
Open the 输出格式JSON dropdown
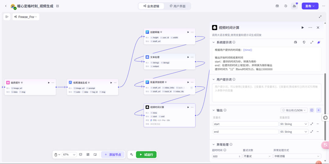coord(294,110)
